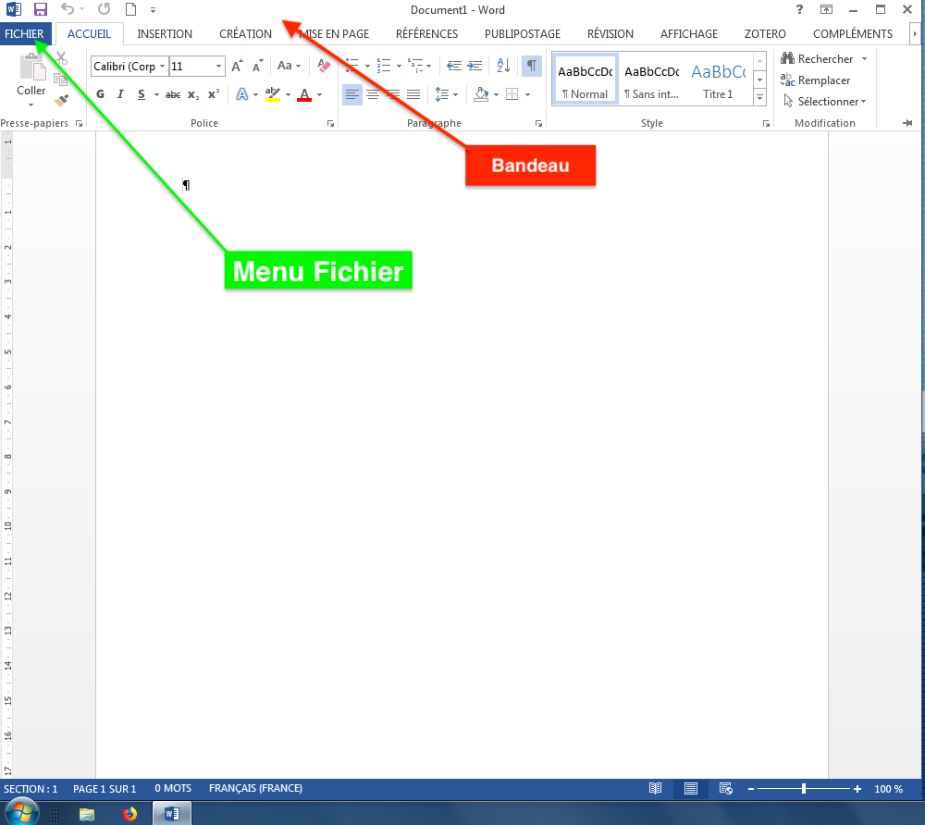Click 0 MOTS word count
The height and width of the screenshot is (825, 925).
point(173,788)
